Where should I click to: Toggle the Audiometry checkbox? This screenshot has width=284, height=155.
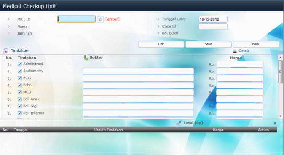20,71
